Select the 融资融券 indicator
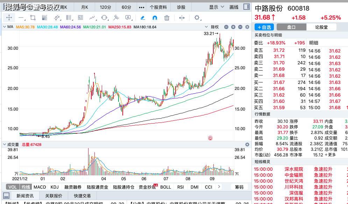Image resolution: width=348 pixels, height=204 pixels. (x=73, y=187)
